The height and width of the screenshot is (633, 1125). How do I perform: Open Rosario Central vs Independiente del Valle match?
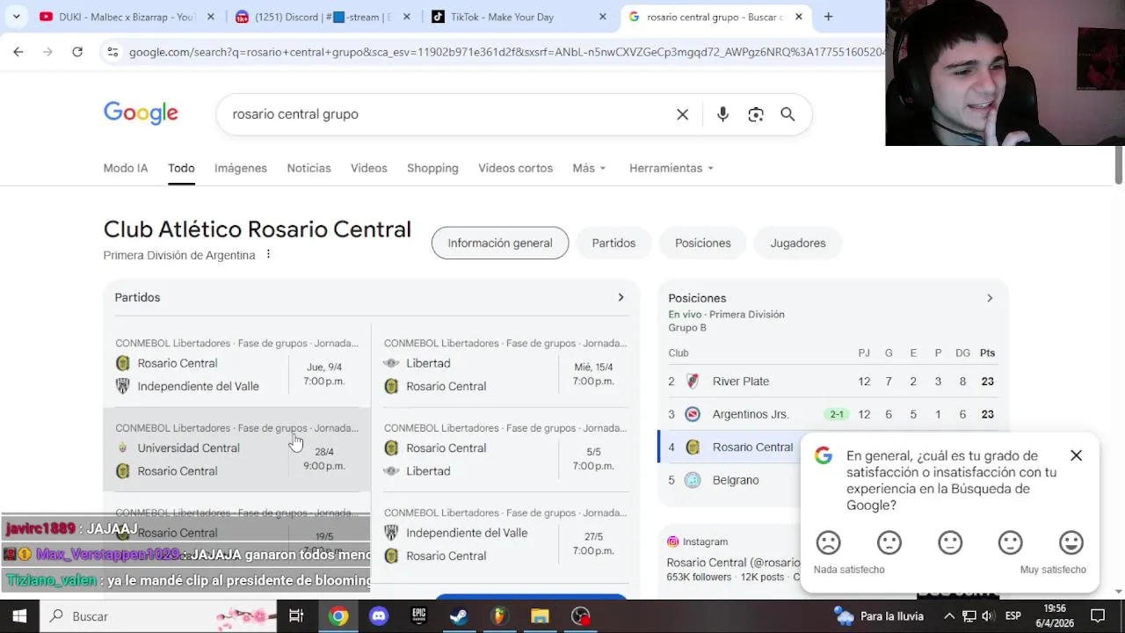coord(236,365)
